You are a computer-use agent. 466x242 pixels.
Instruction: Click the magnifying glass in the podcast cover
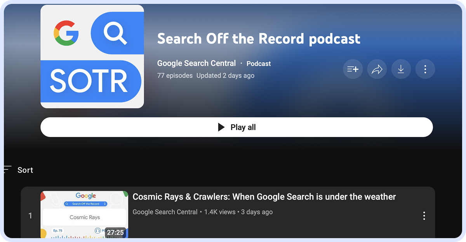(x=115, y=33)
